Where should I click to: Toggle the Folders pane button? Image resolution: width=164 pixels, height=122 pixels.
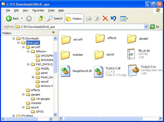pyautogui.click(x=74, y=18)
